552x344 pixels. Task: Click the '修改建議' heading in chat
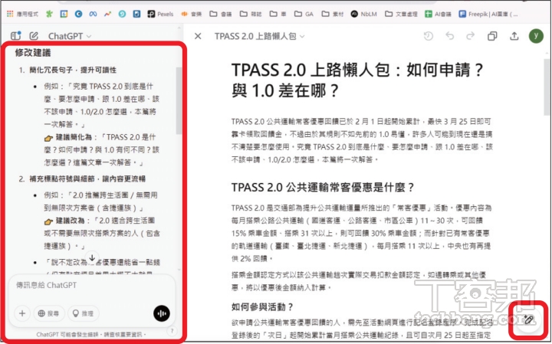(33, 53)
